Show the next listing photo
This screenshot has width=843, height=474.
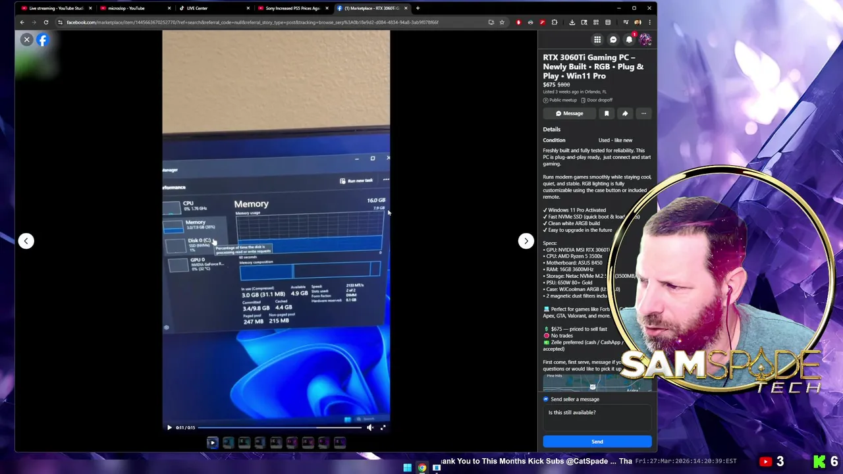[x=526, y=241]
